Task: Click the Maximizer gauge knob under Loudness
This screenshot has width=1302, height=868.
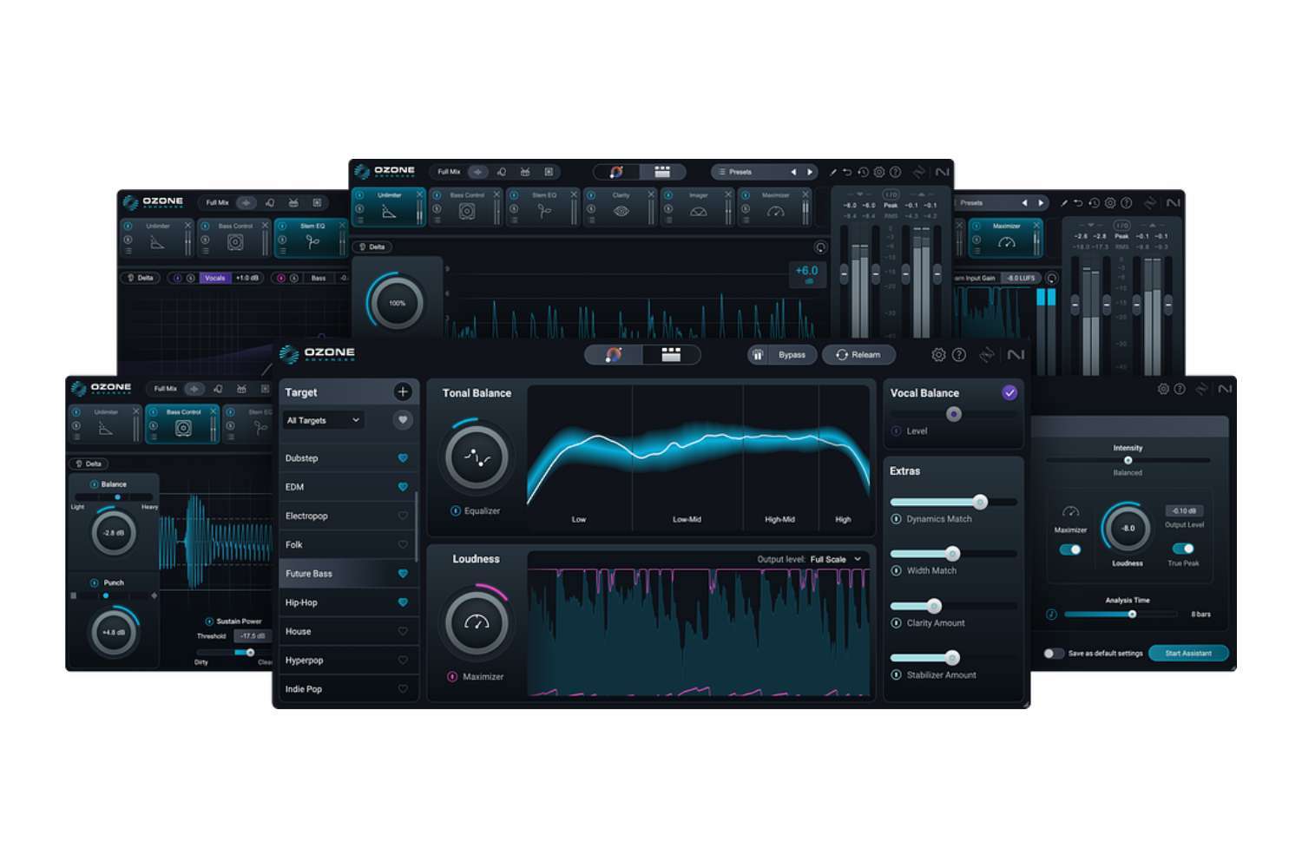Action: pyautogui.click(x=476, y=623)
